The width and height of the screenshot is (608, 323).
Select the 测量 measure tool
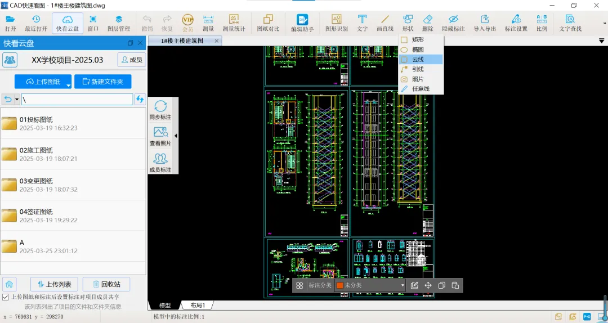click(208, 23)
